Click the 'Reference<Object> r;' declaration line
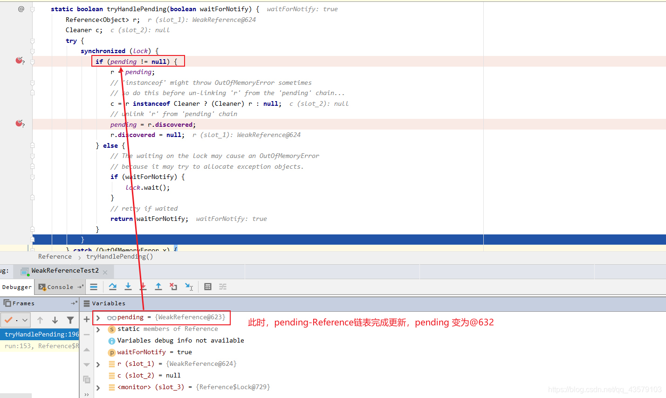Image resolution: width=666 pixels, height=398 pixels. [103, 20]
